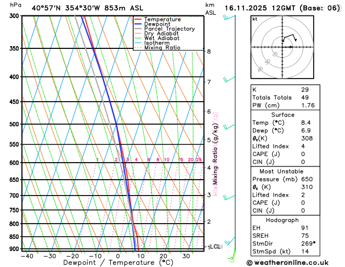The image size is (345, 267).
Task: Click the date heading '16.11.2025 12GMT (Base: 06)'
Action: point(282,8)
